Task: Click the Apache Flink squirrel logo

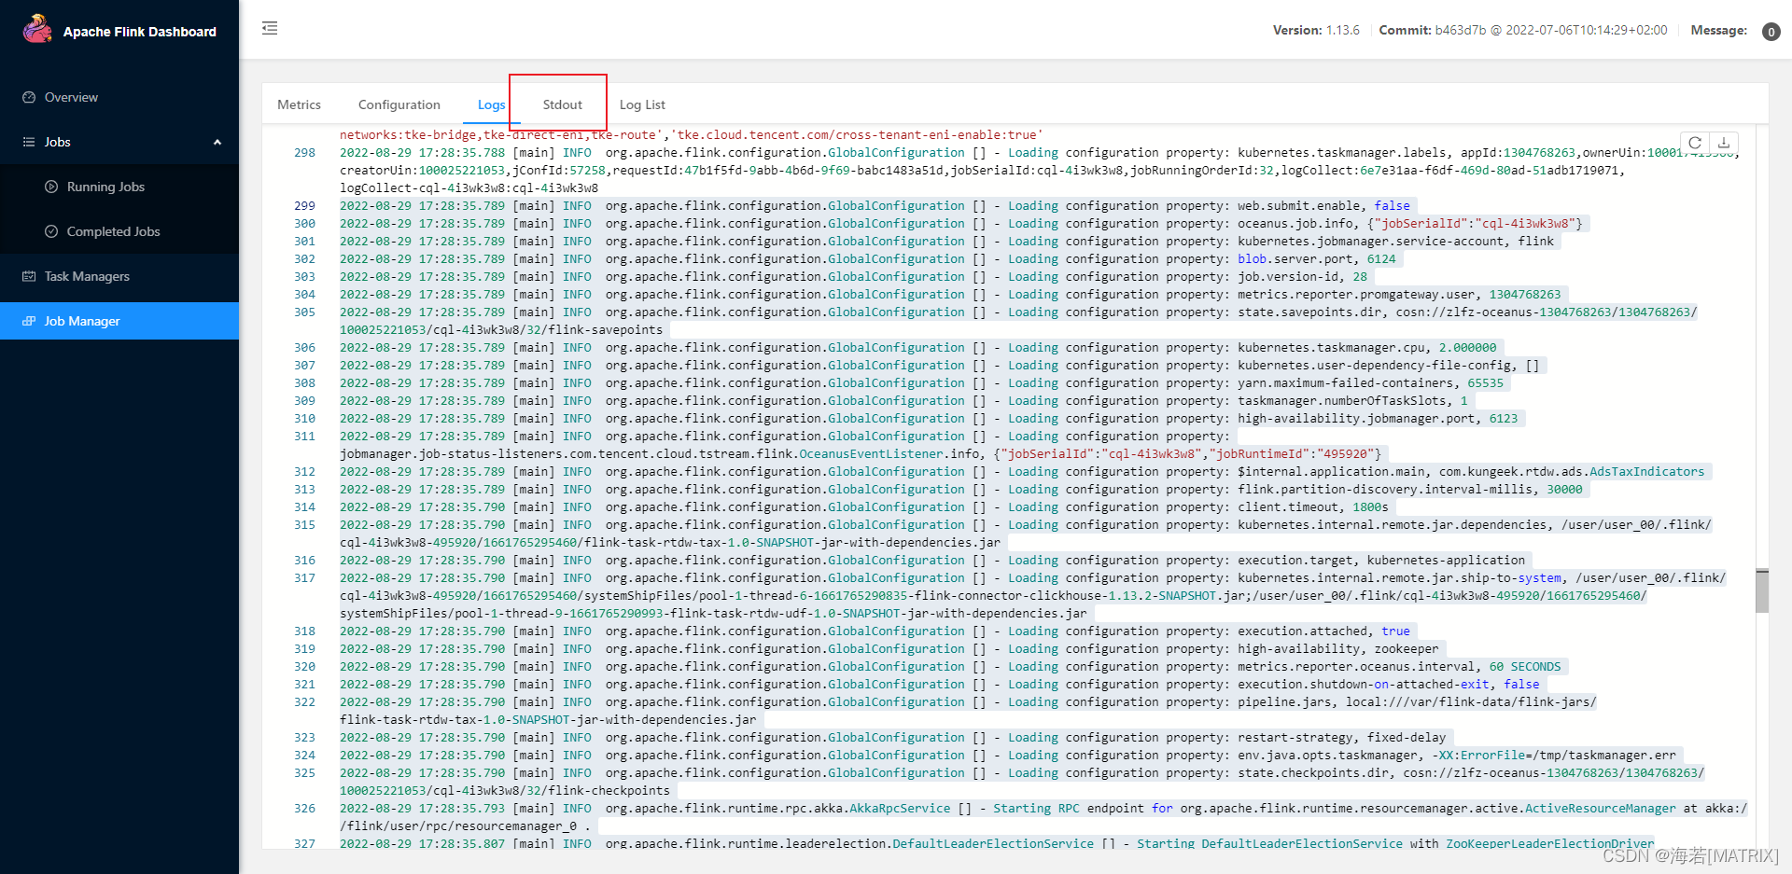Action: (37, 29)
